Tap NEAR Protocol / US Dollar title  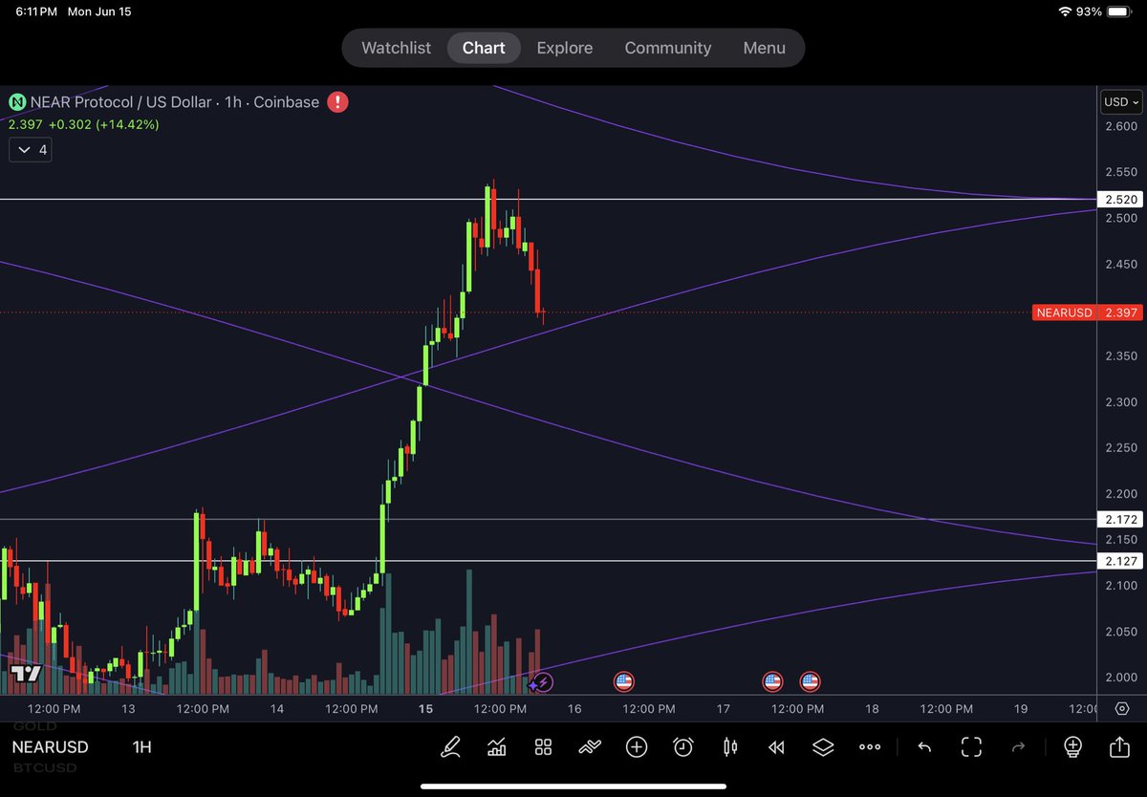[122, 101]
